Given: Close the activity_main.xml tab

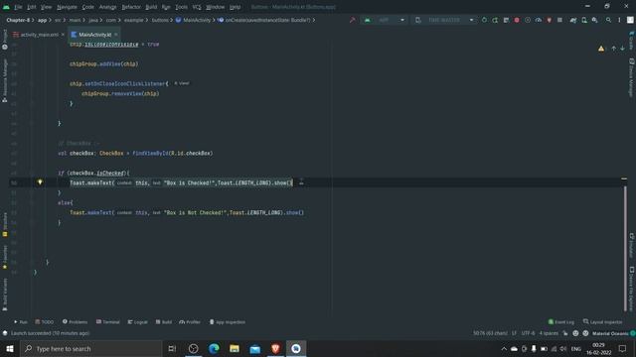Looking at the screenshot, I should pyautogui.click(x=63, y=35).
